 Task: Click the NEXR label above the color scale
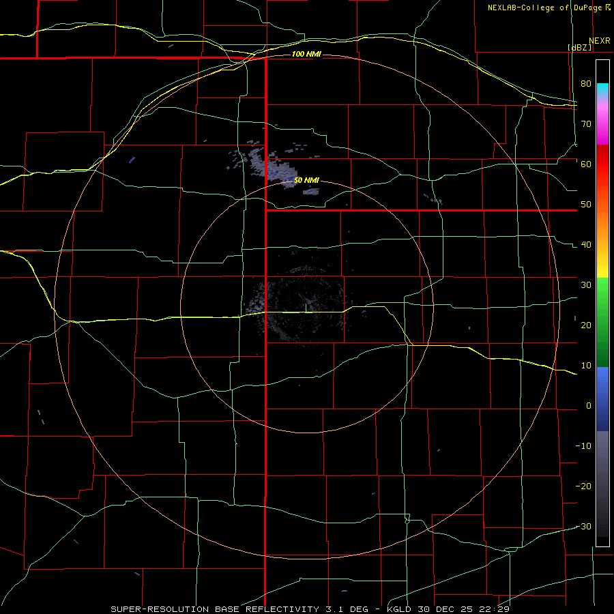(x=599, y=41)
